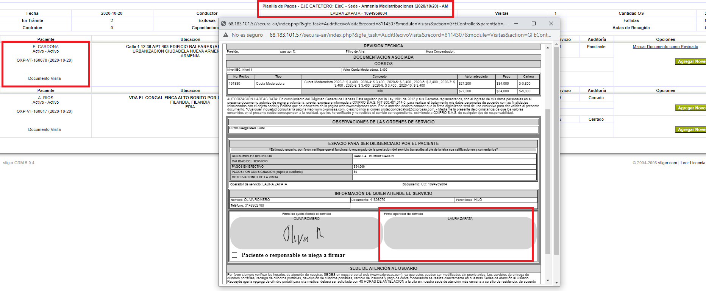Screen dimensions: 706x291
Task: Minimize the popup browser window
Action: [516, 23]
